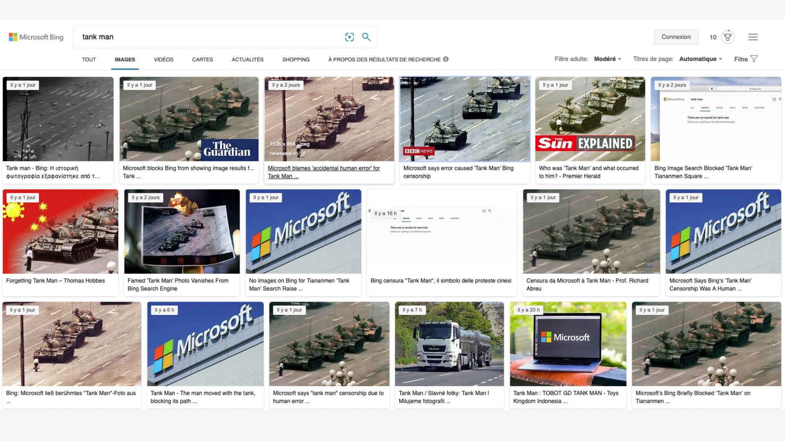Open the Guardian tank image thumbnail
The width and height of the screenshot is (785, 441).
[189, 119]
